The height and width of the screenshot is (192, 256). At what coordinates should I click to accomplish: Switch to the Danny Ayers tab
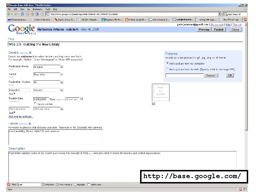pyautogui.click(x=65, y=20)
